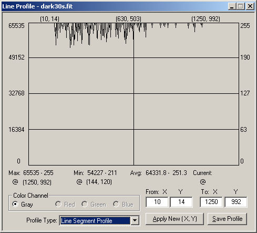Focus the From X field containing 10

click(157, 202)
